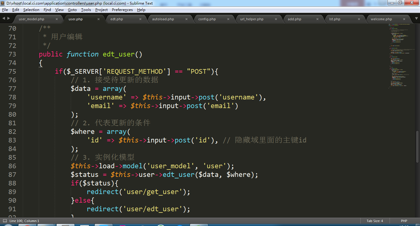420x226 pixels.
Task: Open the Goto menu
Action: [72, 10]
